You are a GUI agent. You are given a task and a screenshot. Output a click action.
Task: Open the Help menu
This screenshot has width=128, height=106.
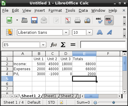click(113, 10)
